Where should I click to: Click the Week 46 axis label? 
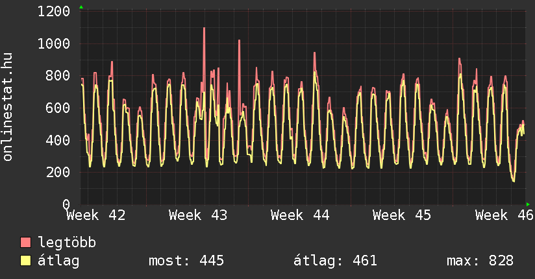tap(504, 215)
